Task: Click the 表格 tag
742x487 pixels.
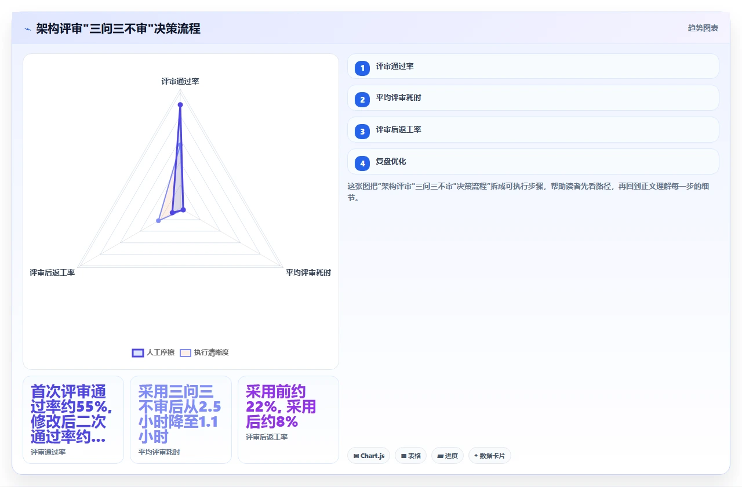Action: (411, 456)
